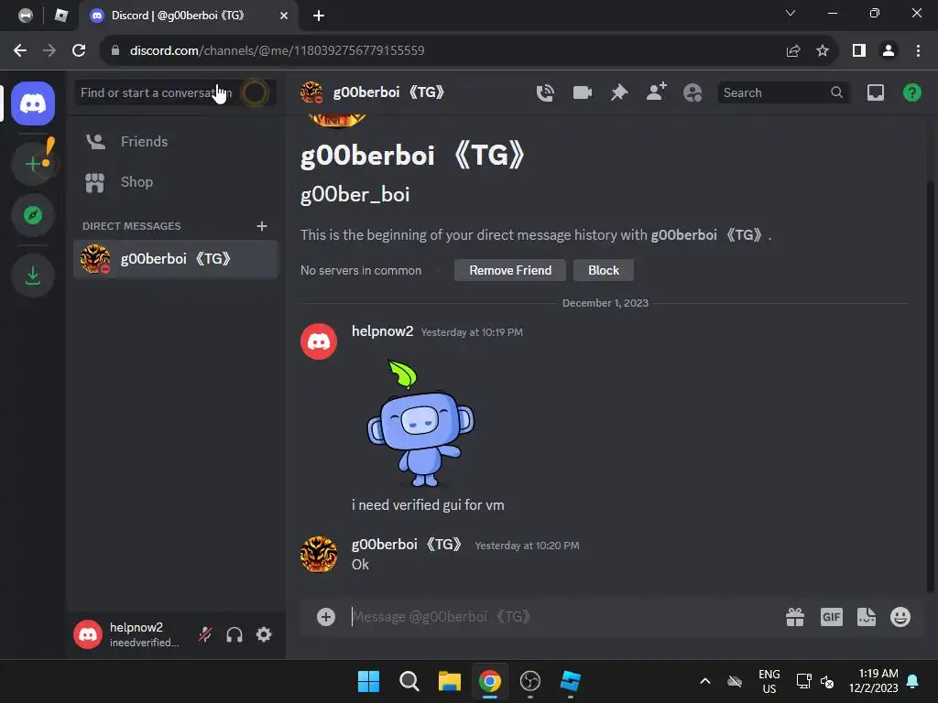
Task: Click the address bar URL
Action: [277, 50]
